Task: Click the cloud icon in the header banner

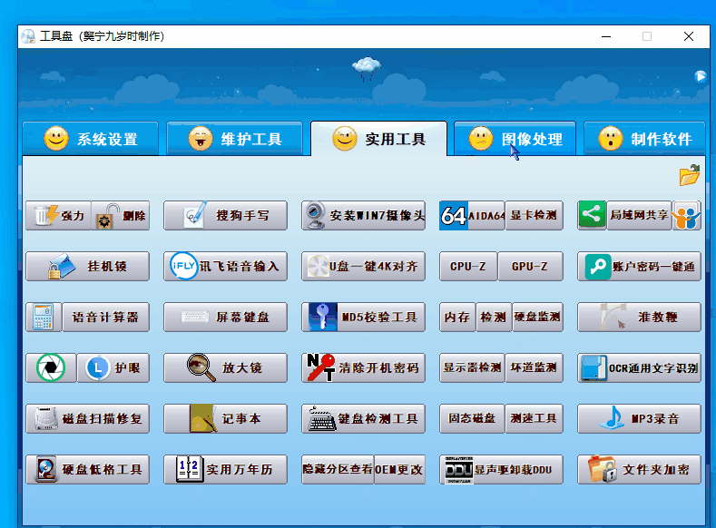Action: point(367,67)
